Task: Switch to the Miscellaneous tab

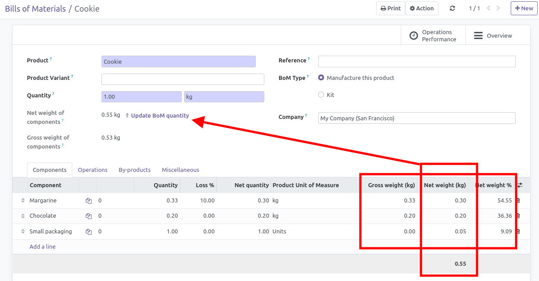Action: click(x=180, y=170)
